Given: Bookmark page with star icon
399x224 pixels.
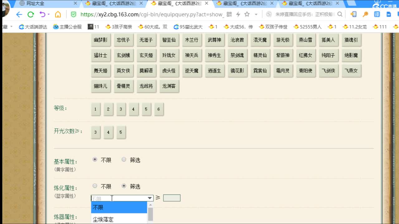Looking at the screenshot, I should [247, 14].
